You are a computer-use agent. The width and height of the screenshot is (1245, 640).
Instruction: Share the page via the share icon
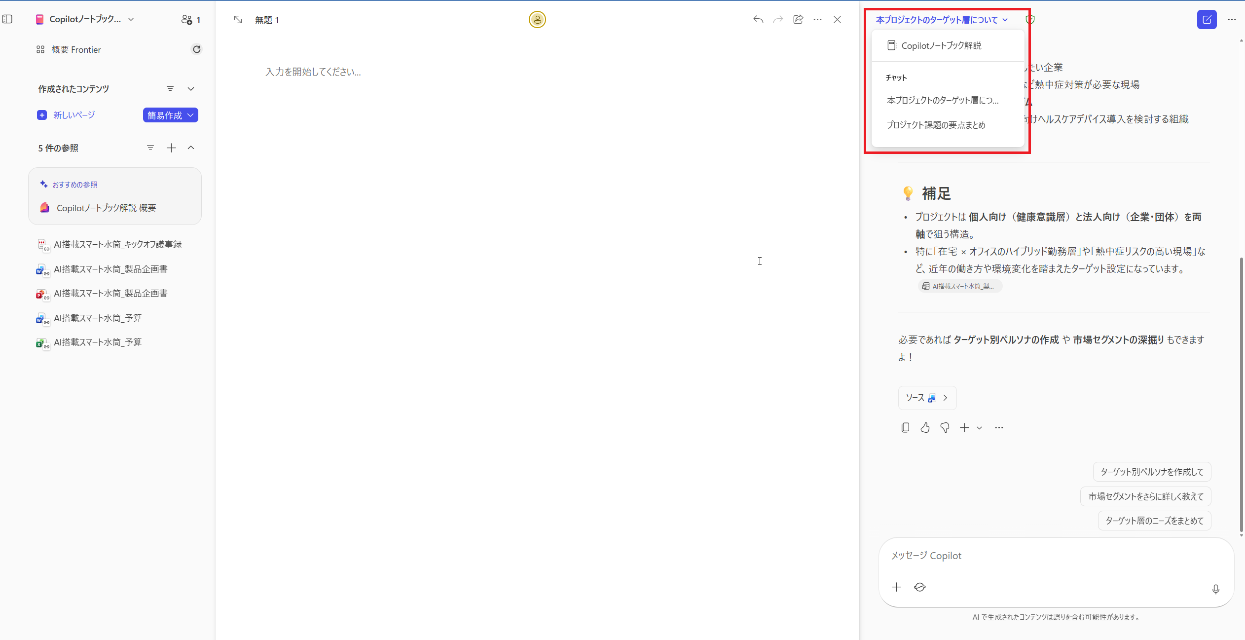(x=798, y=19)
